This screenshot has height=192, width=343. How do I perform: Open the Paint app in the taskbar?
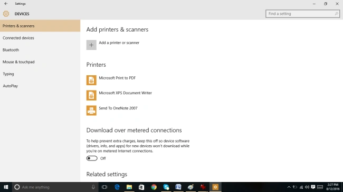tap(190, 187)
